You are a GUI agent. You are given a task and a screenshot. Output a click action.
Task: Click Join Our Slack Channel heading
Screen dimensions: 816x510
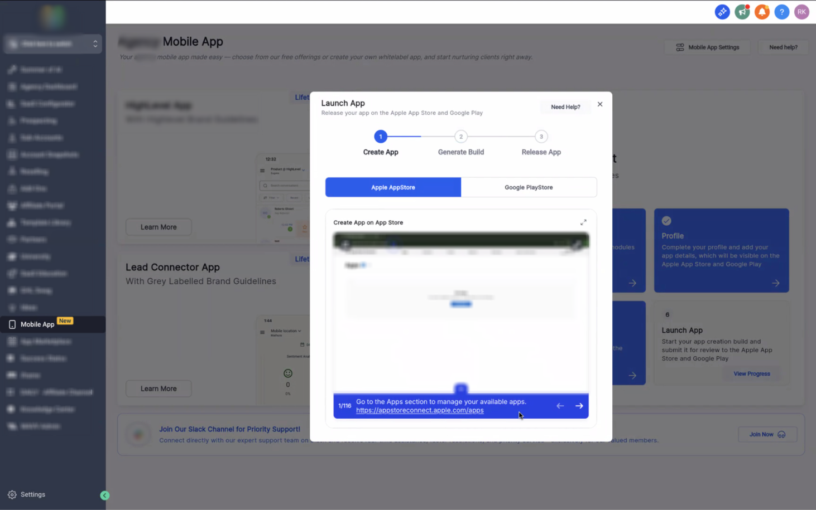point(229,429)
